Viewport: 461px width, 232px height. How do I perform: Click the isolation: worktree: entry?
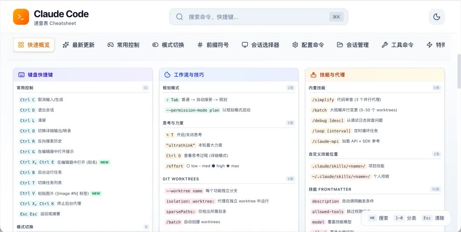(x=229, y=201)
